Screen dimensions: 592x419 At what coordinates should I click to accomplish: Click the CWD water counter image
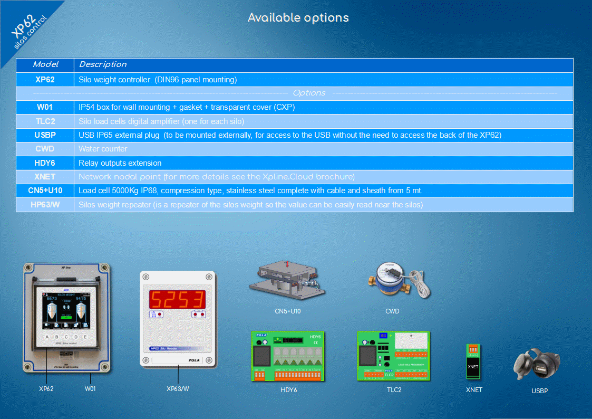399,280
